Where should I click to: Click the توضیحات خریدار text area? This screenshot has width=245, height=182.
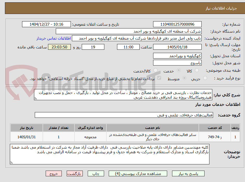pyautogui.click(x=110, y=154)
